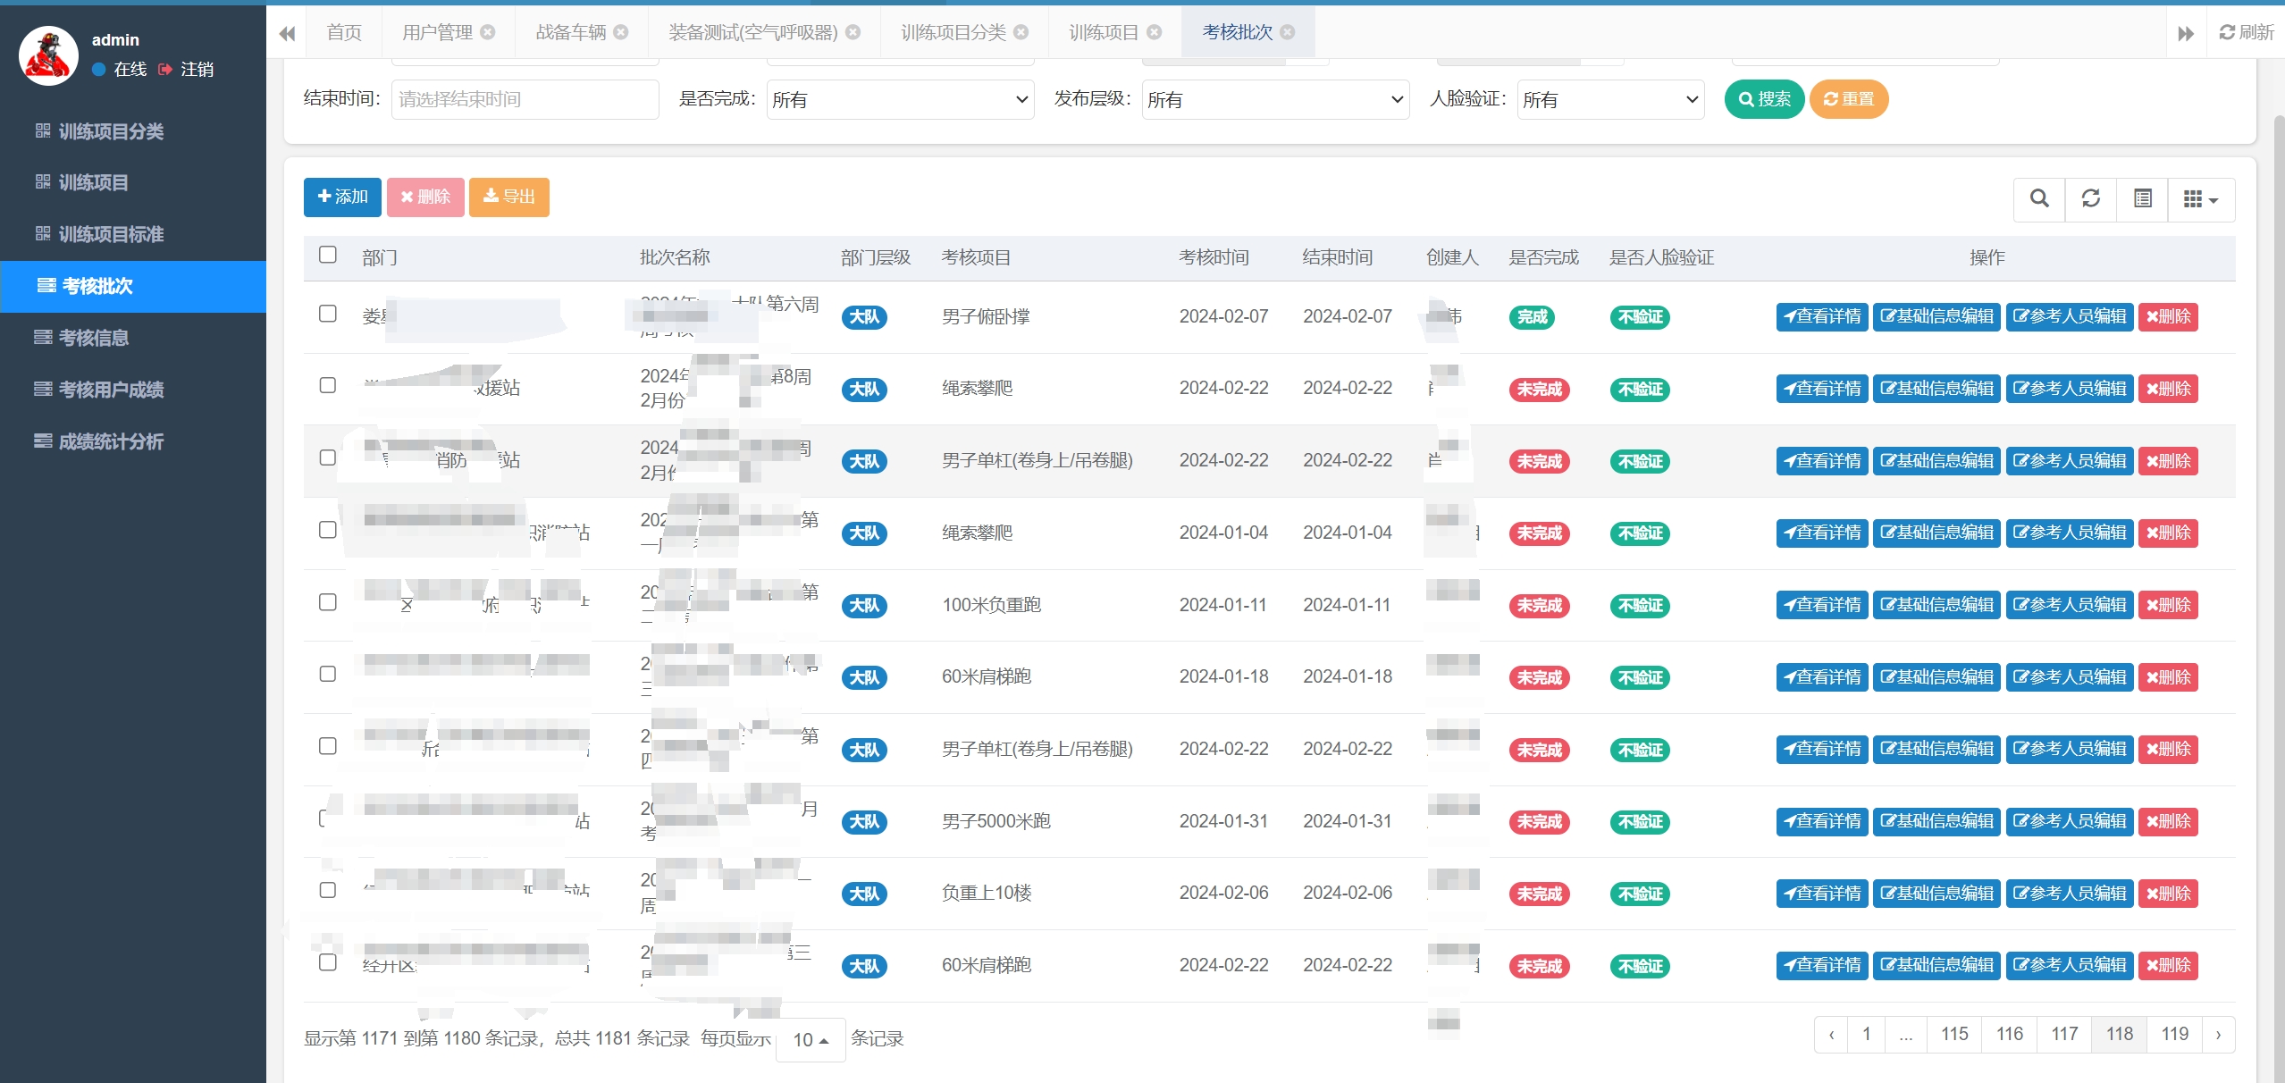The width and height of the screenshot is (2285, 1083).
Task: Close the 考核批次 tab
Action: (x=1288, y=32)
